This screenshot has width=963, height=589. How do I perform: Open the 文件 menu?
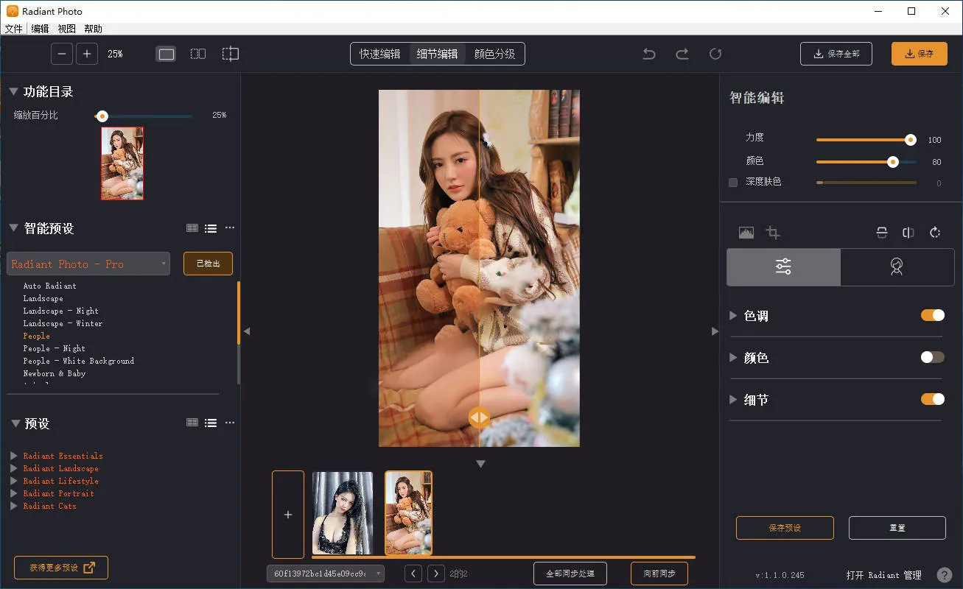(13, 29)
